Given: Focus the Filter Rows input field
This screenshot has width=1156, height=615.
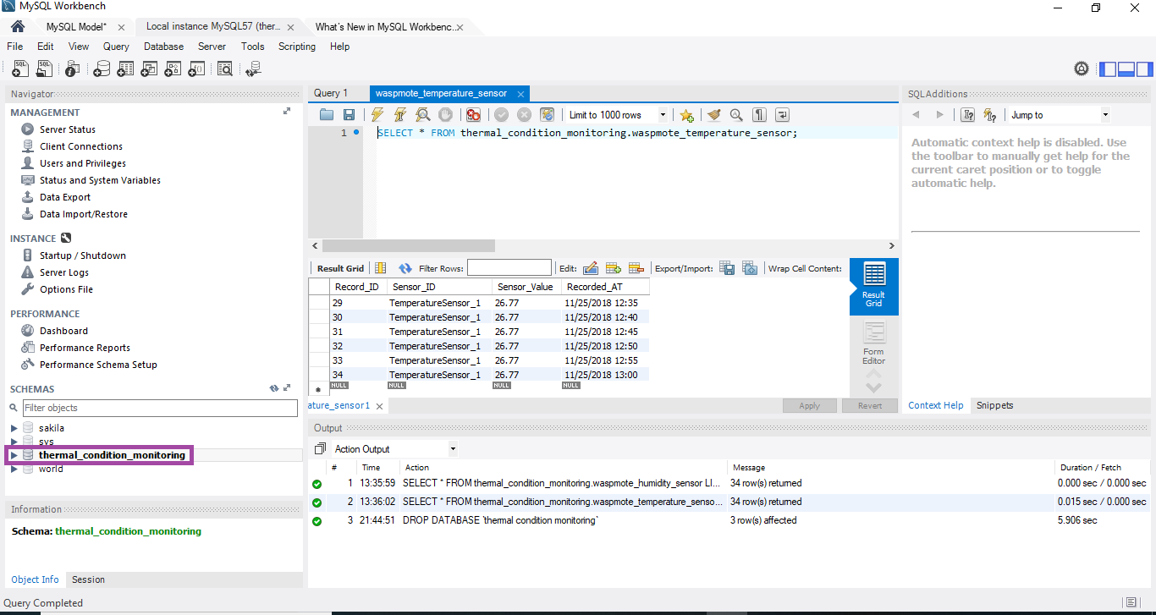Looking at the screenshot, I should [509, 268].
